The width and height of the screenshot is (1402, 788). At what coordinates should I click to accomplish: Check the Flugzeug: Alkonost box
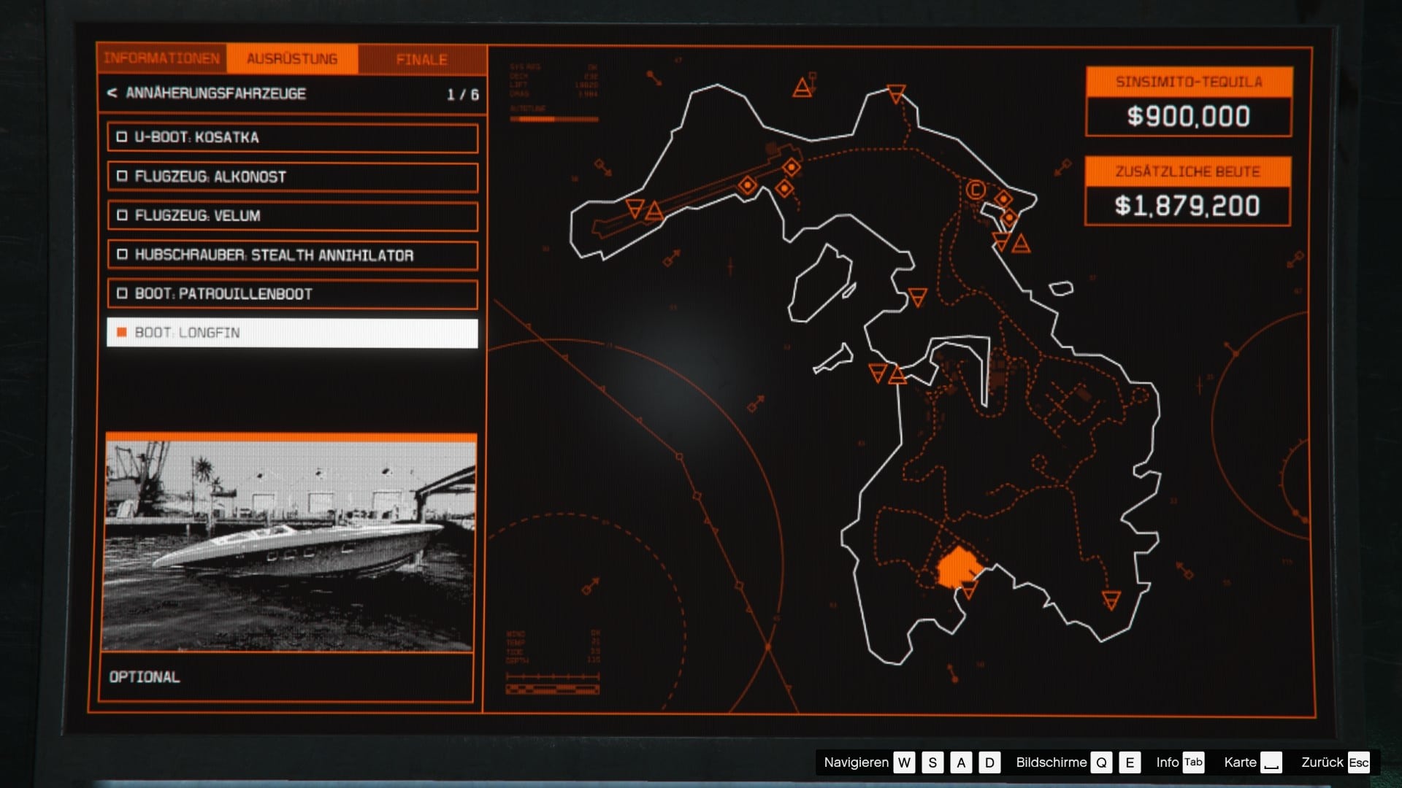pyautogui.click(x=122, y=177)
